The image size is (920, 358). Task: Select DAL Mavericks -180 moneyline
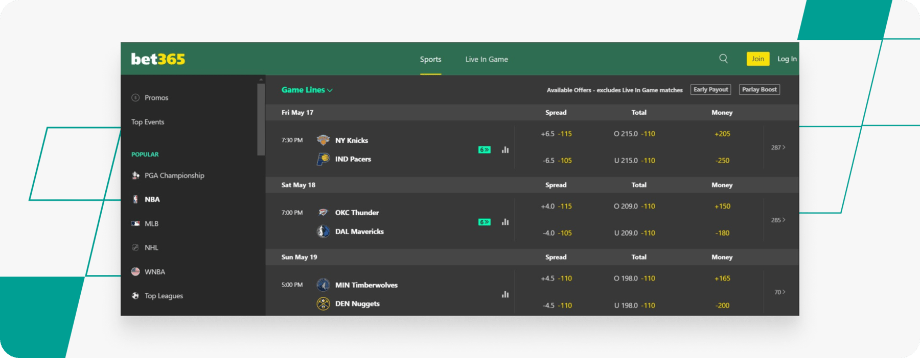[722, 233]
